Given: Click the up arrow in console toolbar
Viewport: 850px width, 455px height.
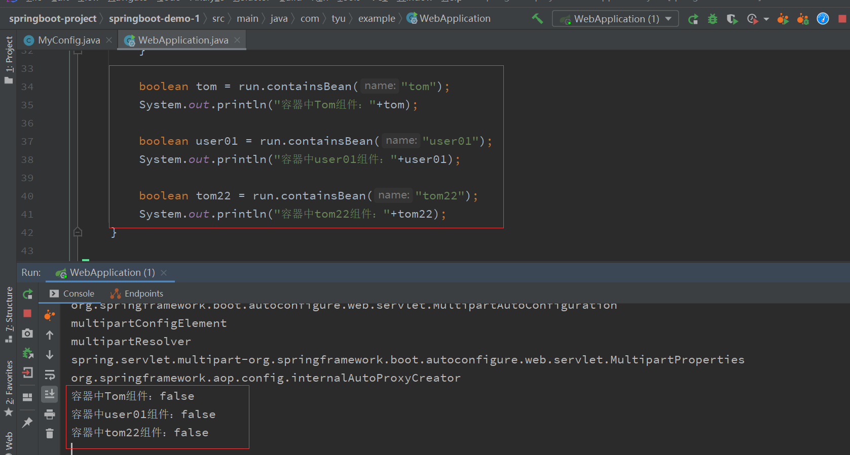Looking at the screenshot, I should click(x=50, y=335).
